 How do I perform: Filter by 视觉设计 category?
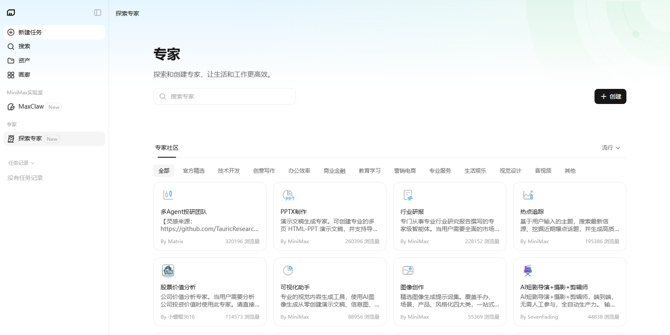tap(510, 171)
